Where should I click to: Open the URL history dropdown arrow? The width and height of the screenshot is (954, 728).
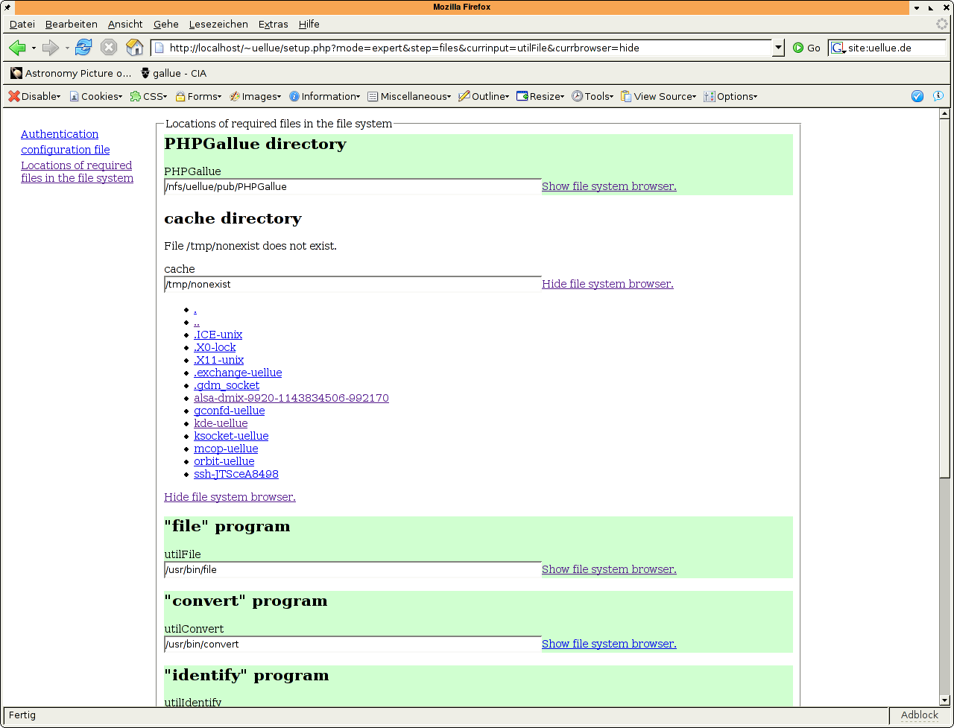click(779, 48)
